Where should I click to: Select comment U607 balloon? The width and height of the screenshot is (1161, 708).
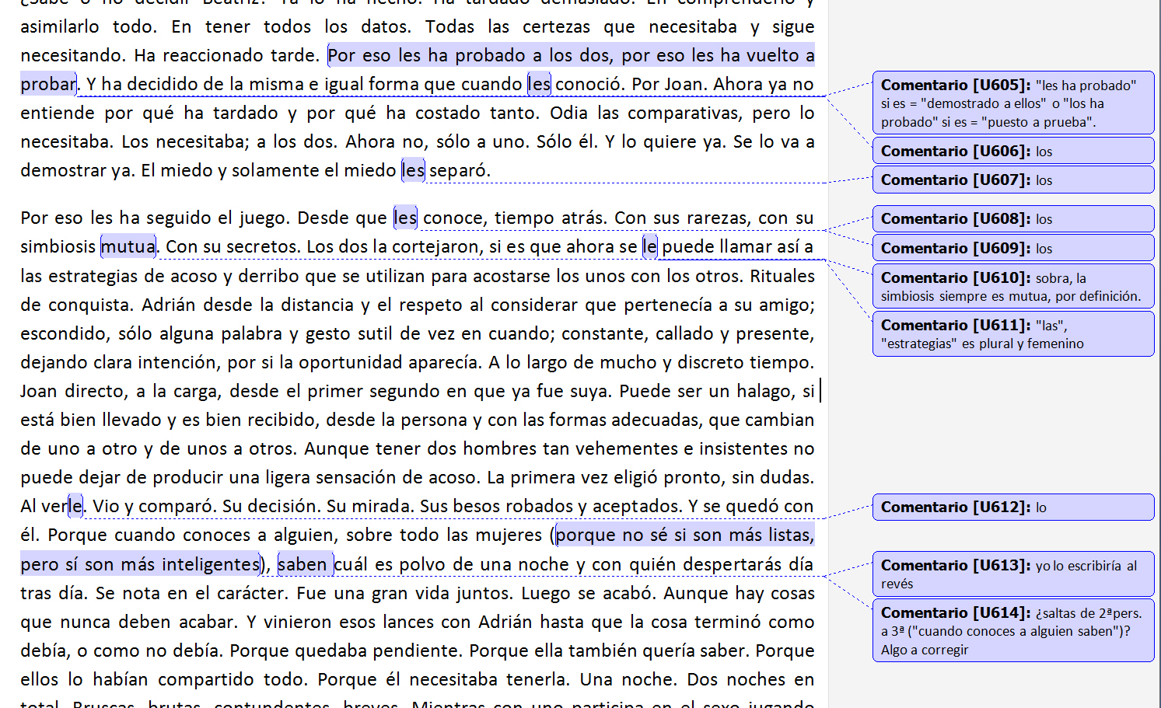point(1013,180)
